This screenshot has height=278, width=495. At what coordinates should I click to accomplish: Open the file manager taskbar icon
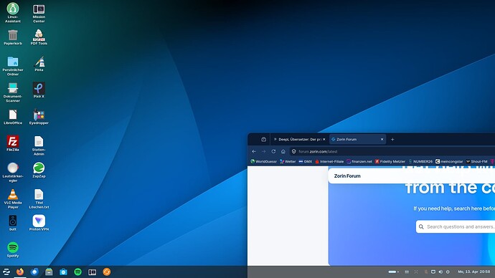[49, 272]
